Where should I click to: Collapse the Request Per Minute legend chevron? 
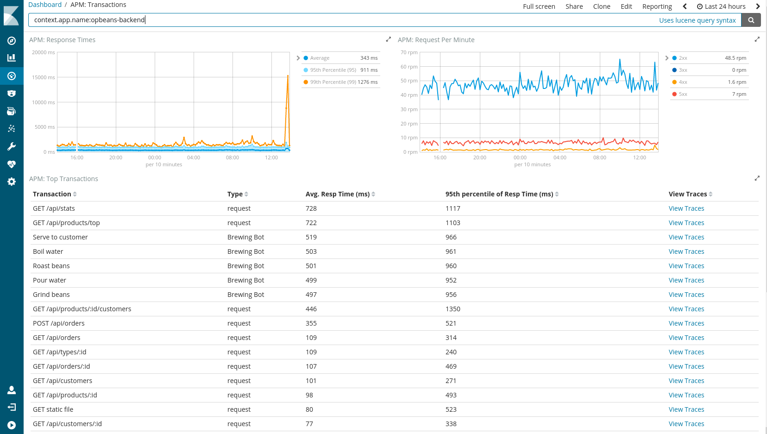[x=667, y=57]
